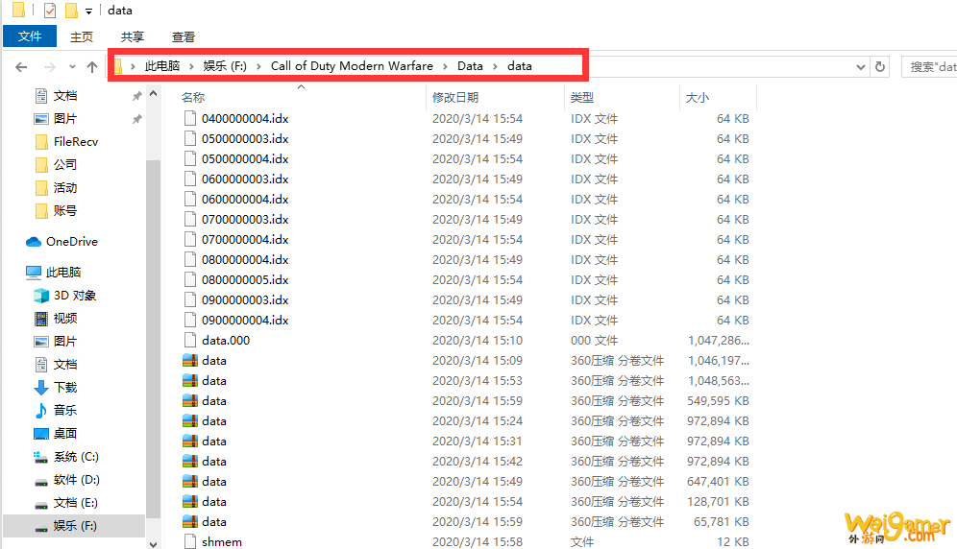Select data archive sized 65,781 KB
This screenshot has height=549, width=957.
coord(213,521)
